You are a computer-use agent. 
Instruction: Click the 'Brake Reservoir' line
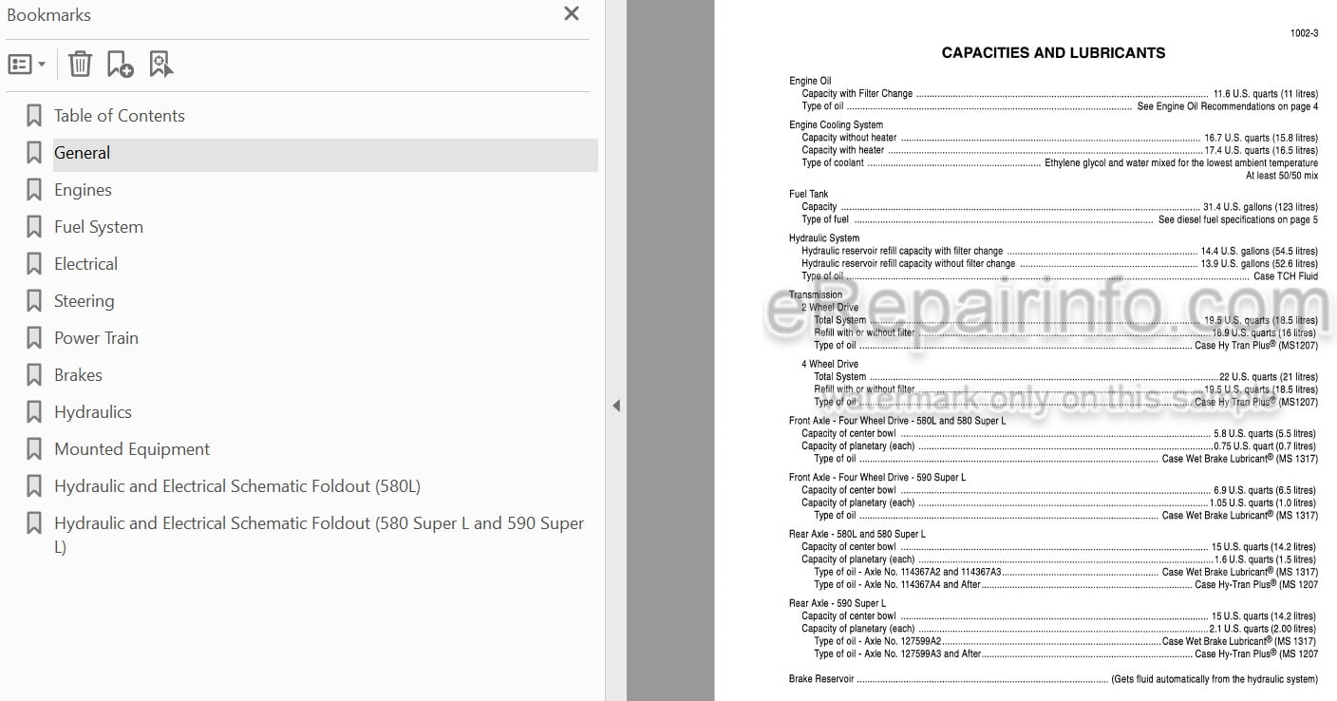(1053, 679)
